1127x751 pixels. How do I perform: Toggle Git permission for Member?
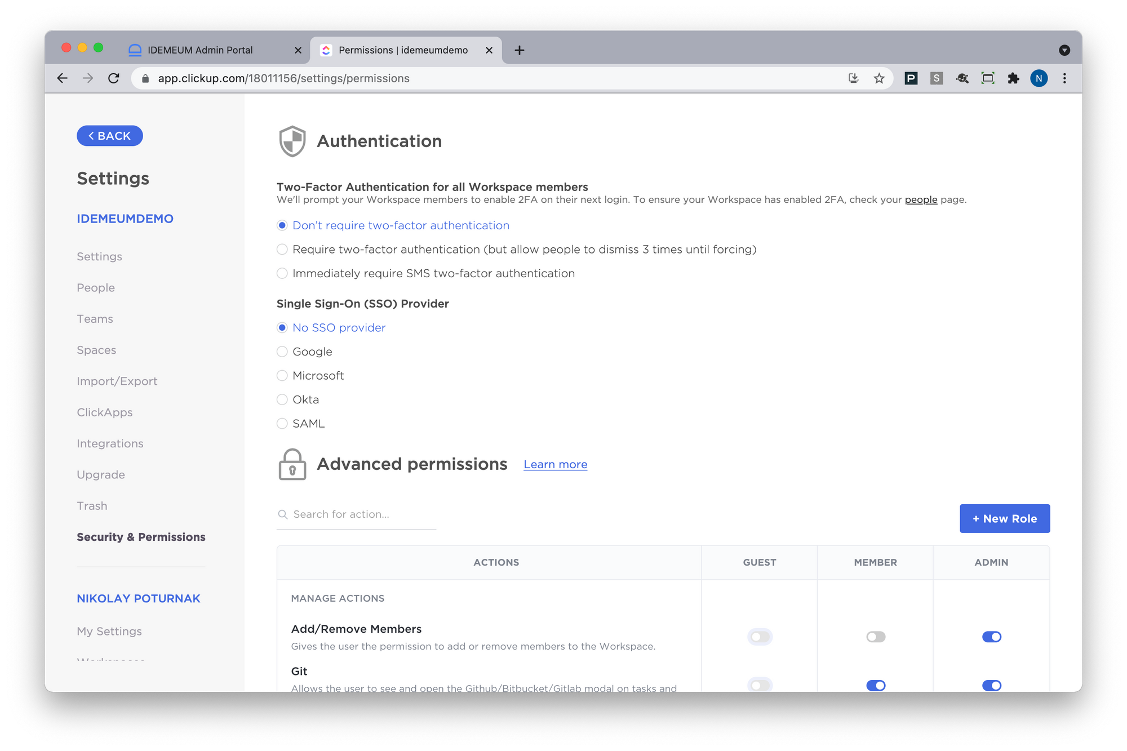pyautogui.click(x=876, y=686)
